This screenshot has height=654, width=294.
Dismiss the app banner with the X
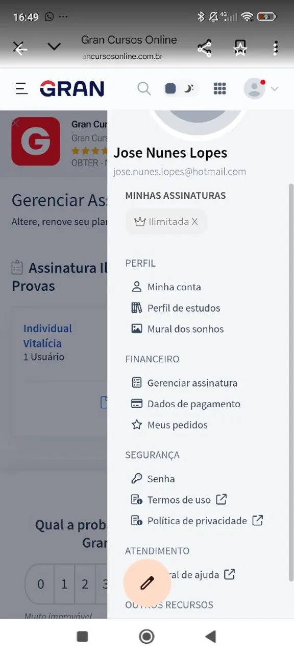pyautogui.click(x=15, y=123)
